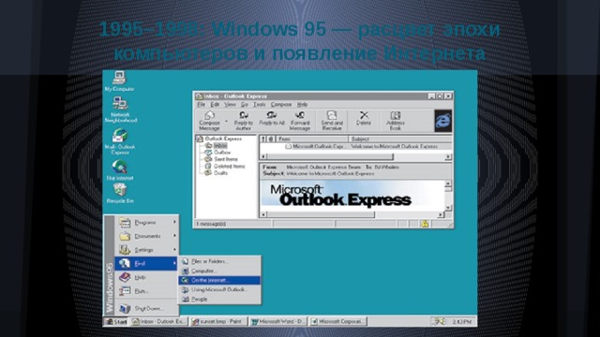Select Find in the Start menu
The width and height of the screenshot is (600, 337).
click(146, 263)
